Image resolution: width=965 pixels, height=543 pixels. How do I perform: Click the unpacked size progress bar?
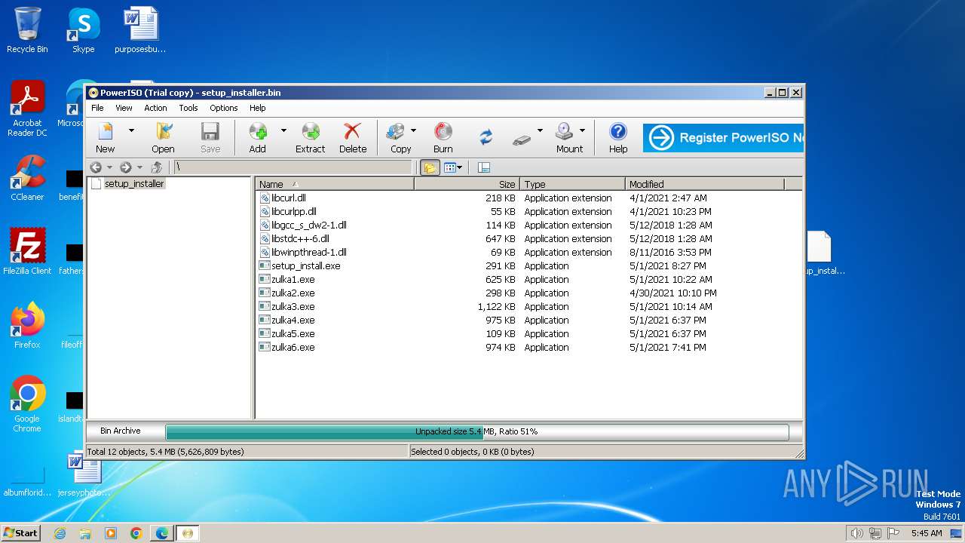pyautogui.click(x=476, y=431)
